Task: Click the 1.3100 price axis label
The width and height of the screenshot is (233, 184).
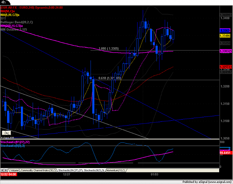Action: coord(225,121)
